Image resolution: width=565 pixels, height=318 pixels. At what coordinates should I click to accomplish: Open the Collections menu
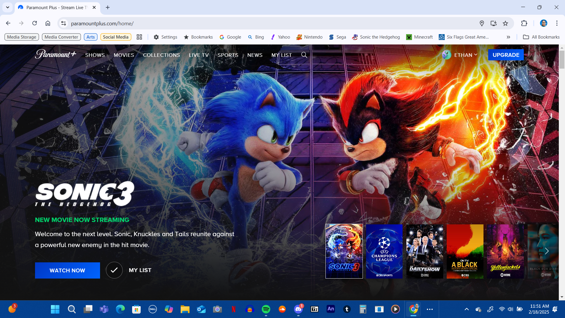tap(161, 55)
